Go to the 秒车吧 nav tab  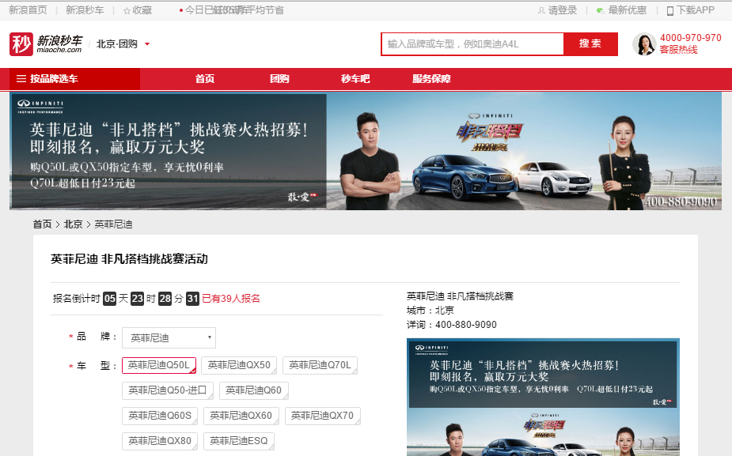point(355,79)
